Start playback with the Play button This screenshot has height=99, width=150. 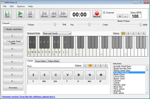pyautogui.click(x=20, y=14)
